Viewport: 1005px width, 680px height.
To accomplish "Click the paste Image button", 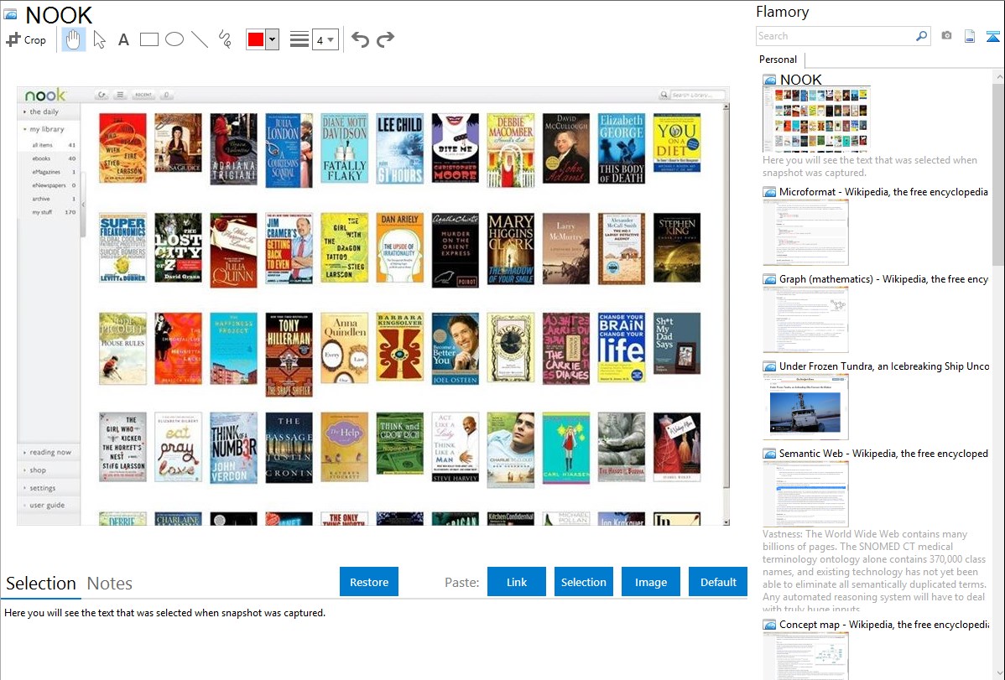I will [x=651, y=582].
